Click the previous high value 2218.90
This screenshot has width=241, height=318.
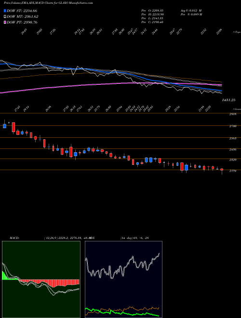(157, 14)
